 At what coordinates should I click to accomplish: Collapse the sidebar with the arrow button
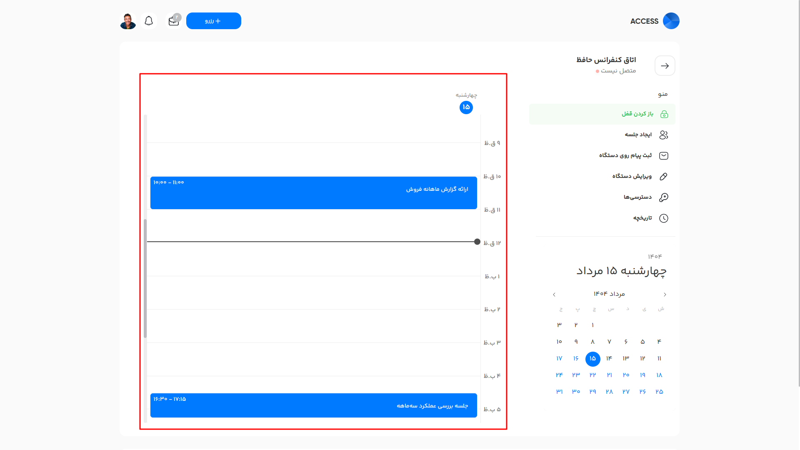[665, 65]
